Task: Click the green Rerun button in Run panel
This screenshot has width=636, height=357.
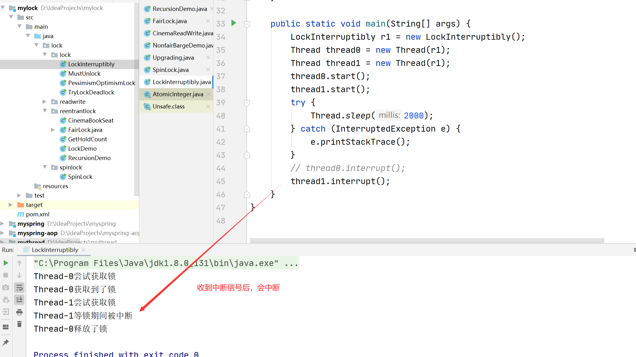Action: tap(6, 263)
